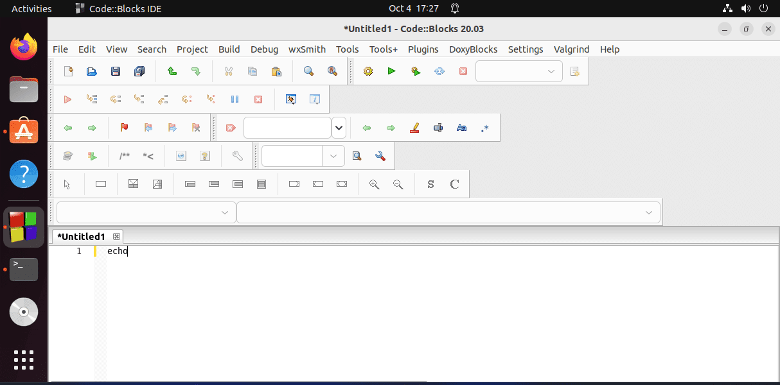This screenshot has width=780, height=385.
Task: Toggle a bookmark with the red flag icon
Action: [123, 127]
